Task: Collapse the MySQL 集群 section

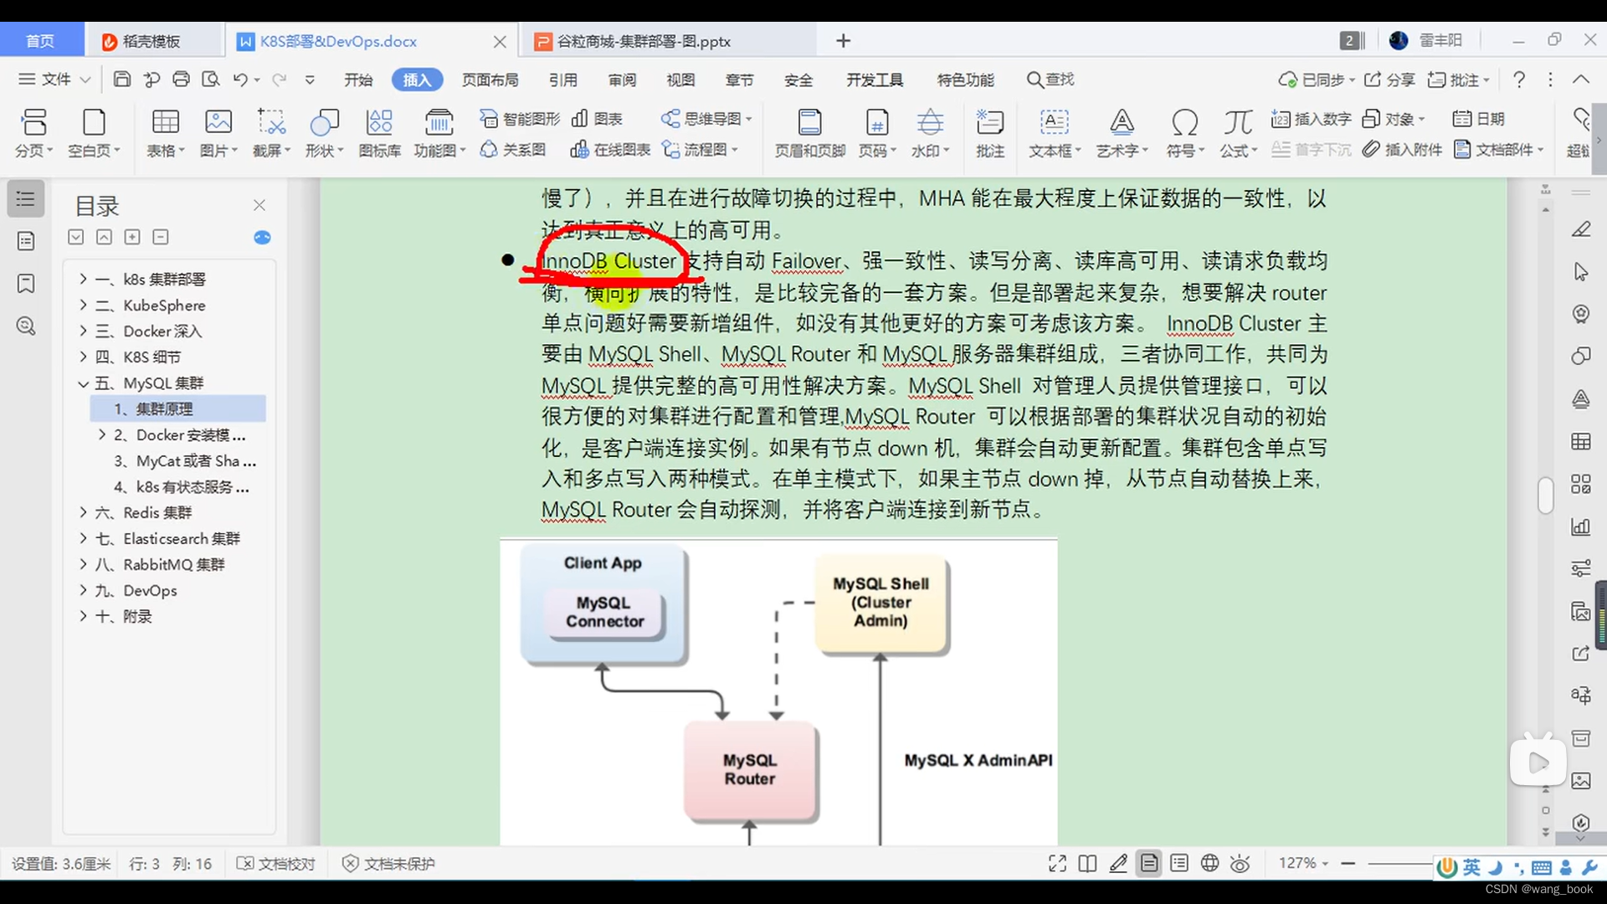Action: [x=83, y=383]
